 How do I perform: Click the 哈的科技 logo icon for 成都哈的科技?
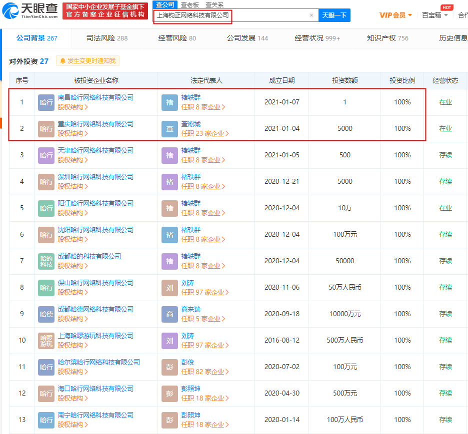click(46, 261)
